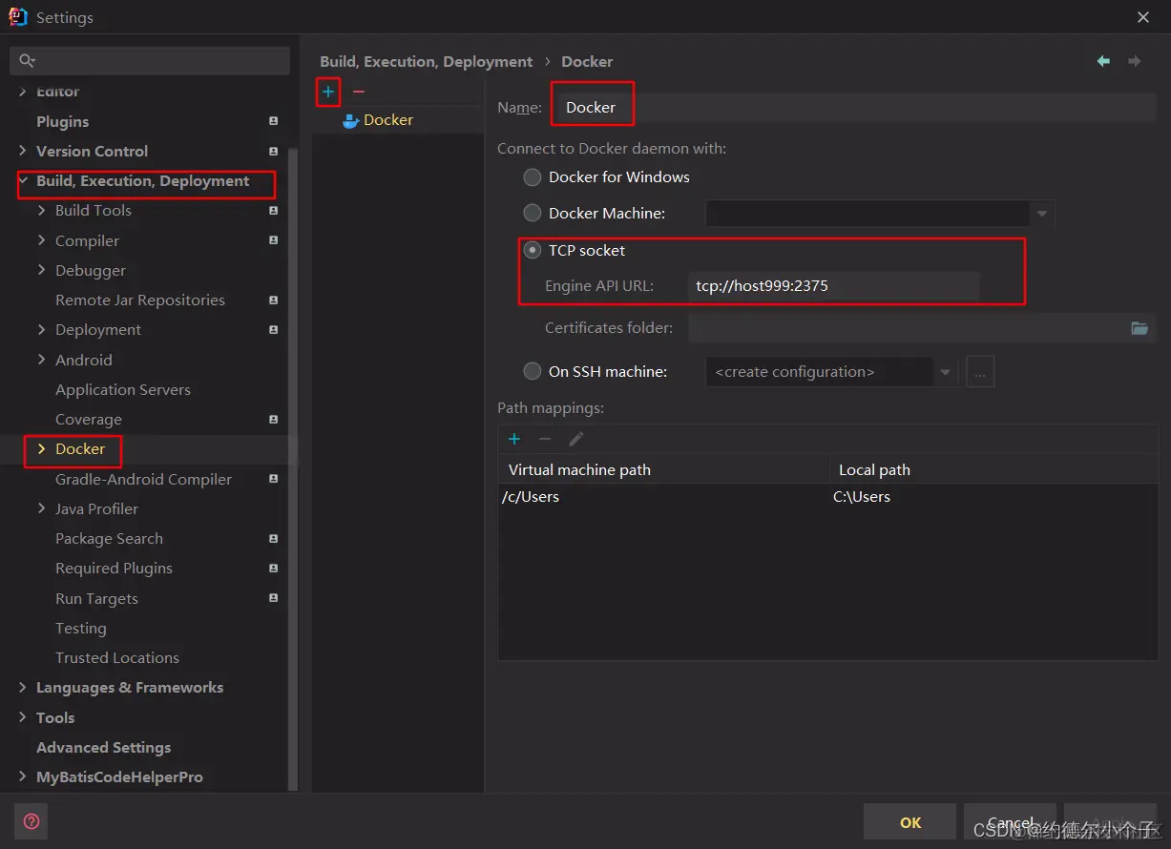Browse for certificates folder icon
The image size is (1171, 849).
pos(1140,327)
